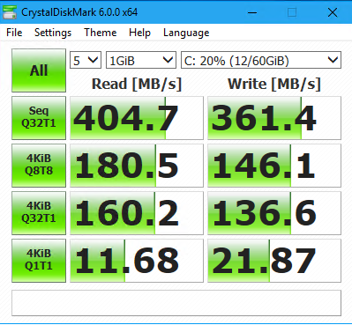Screen dimensions: 352x325
Task: Open the drive selector showing C: 20%
Action: [x=261, y=60]
